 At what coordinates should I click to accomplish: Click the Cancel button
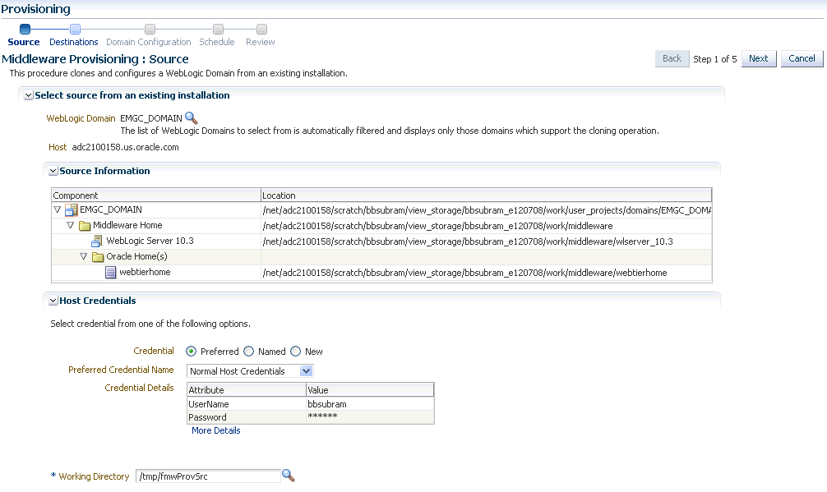tap(802, 58)
